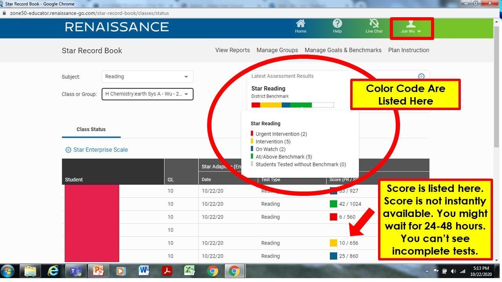Start a Live Chat session
The height and width of the screenshot is (282, 502).
coord(374,26)
